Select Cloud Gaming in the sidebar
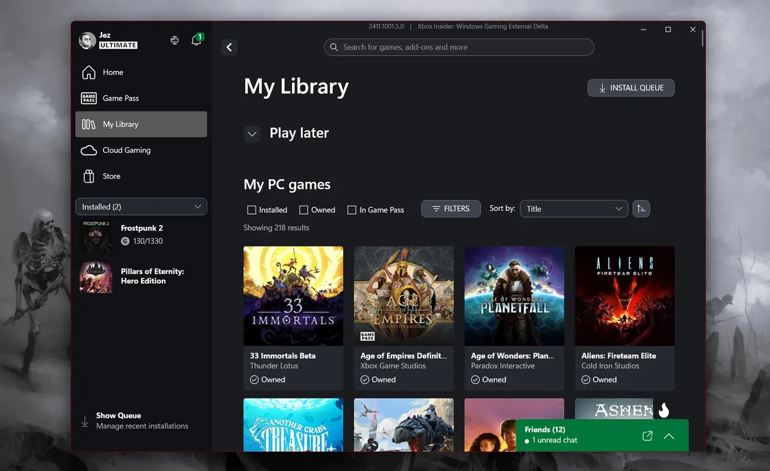The width and height of the screenshot is (770, 471). click(x=126, y=150)
